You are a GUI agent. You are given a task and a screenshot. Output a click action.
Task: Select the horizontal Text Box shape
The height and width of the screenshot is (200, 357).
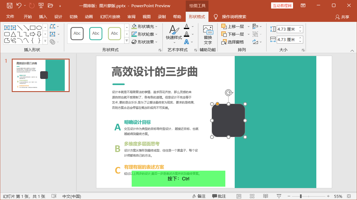[7, 27]
